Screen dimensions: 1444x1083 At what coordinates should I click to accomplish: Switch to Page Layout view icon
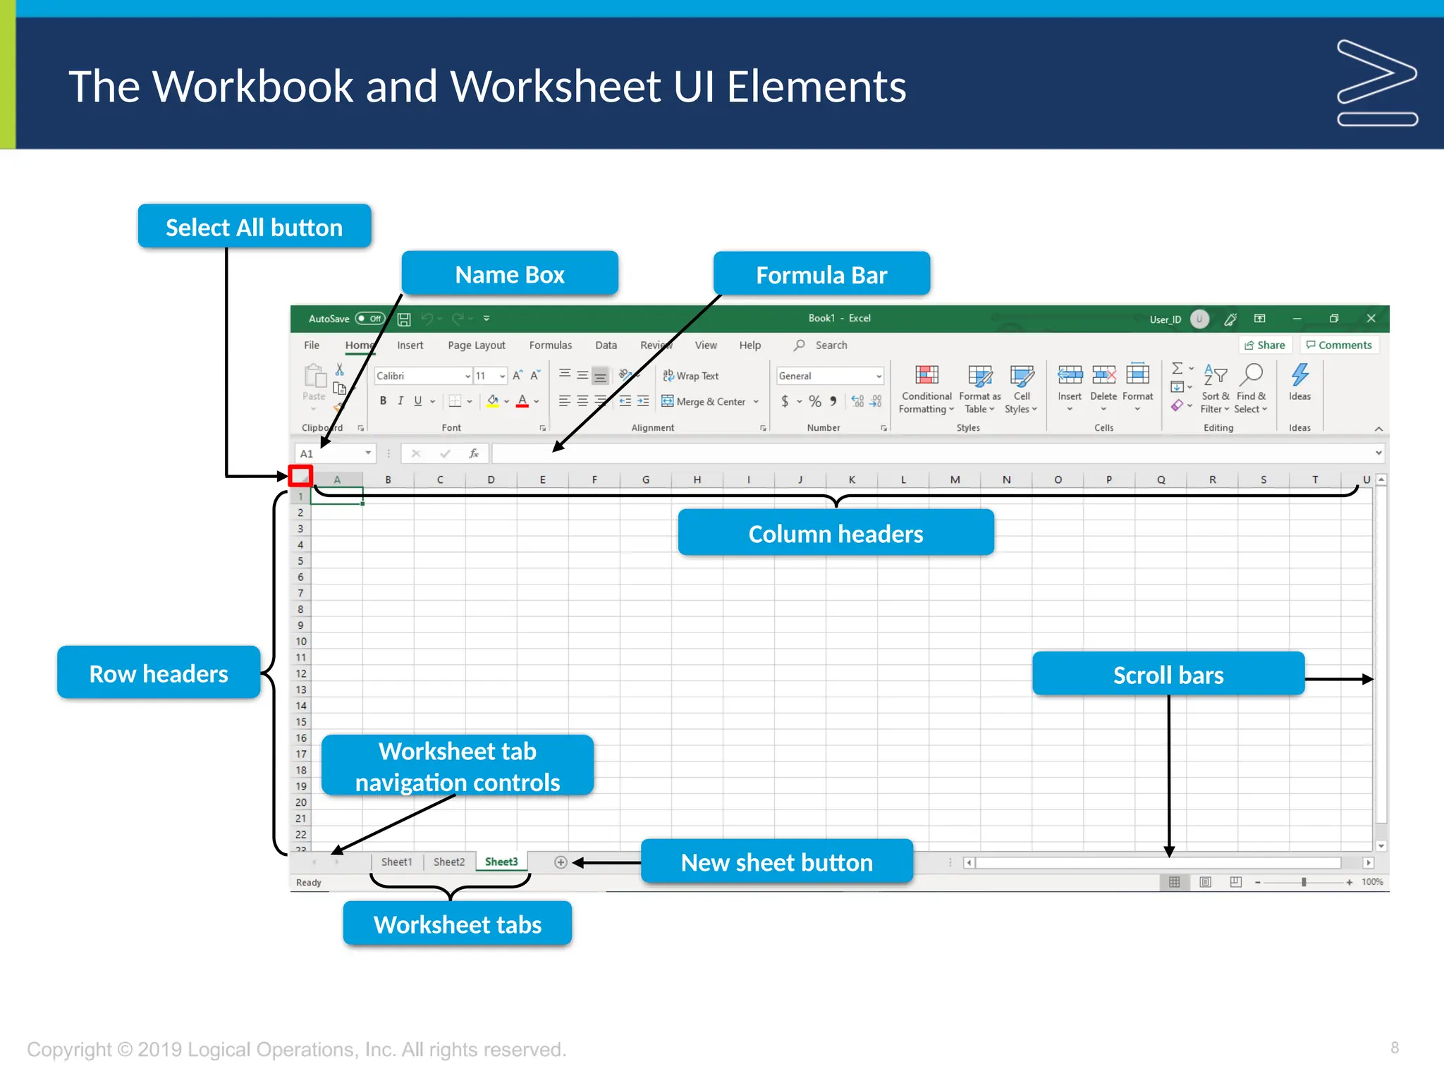[1205, 882]
